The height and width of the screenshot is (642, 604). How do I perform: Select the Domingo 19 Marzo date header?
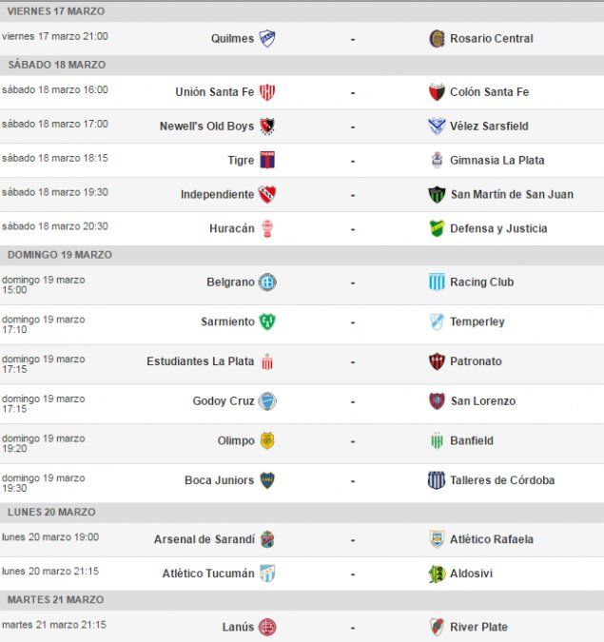(60, 255)
